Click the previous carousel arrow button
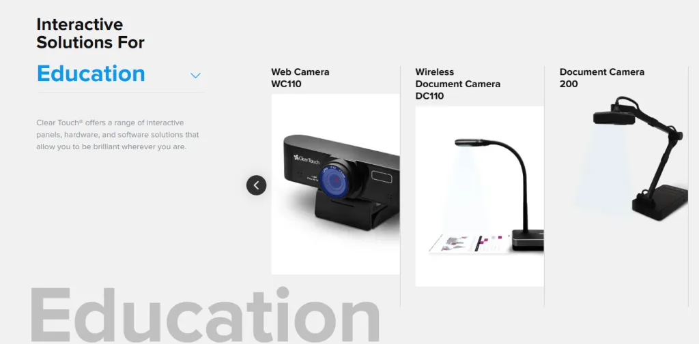 click(257, 185)
